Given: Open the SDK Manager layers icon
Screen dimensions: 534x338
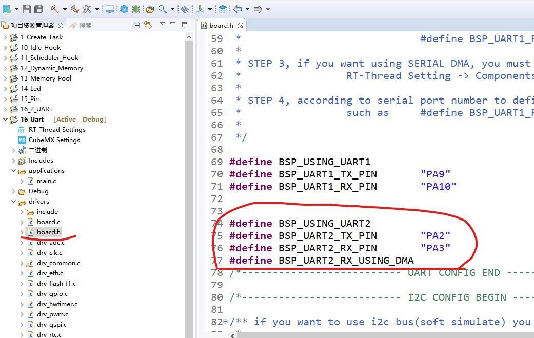Looking at the screenshot, I should click(222, 9).
